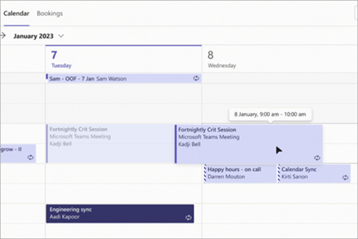
Task: Open the January 2023 date picker label
Action: coord(33,36)
